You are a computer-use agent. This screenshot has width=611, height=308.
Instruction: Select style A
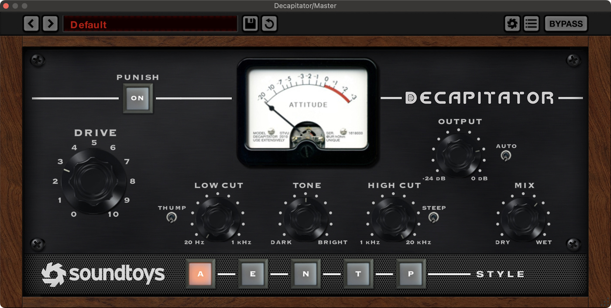(200, 274)
